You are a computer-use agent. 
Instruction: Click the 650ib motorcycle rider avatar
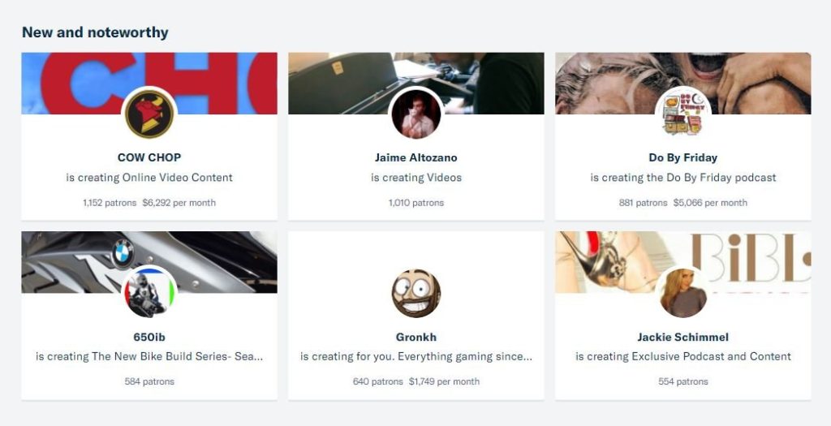pyautogui.click(x=149, y=293)
